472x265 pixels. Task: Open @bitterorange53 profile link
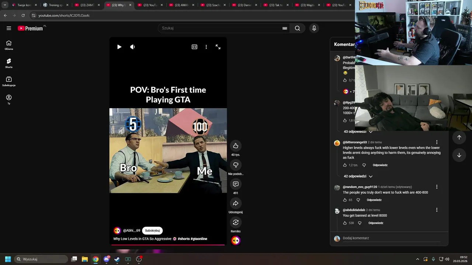[355, 142]
